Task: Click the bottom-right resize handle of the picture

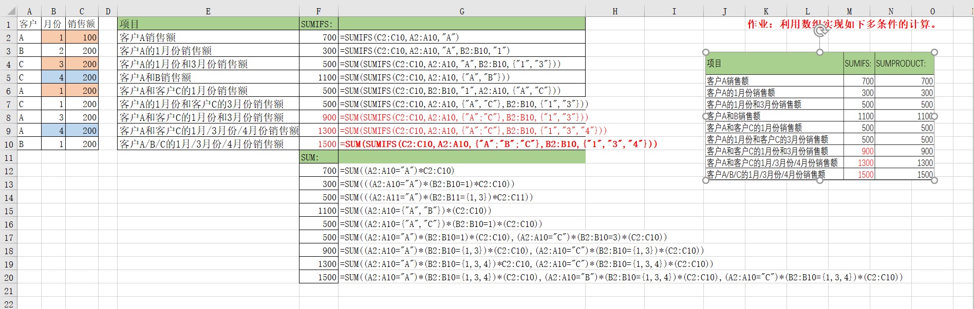Action: click(934, 180)
